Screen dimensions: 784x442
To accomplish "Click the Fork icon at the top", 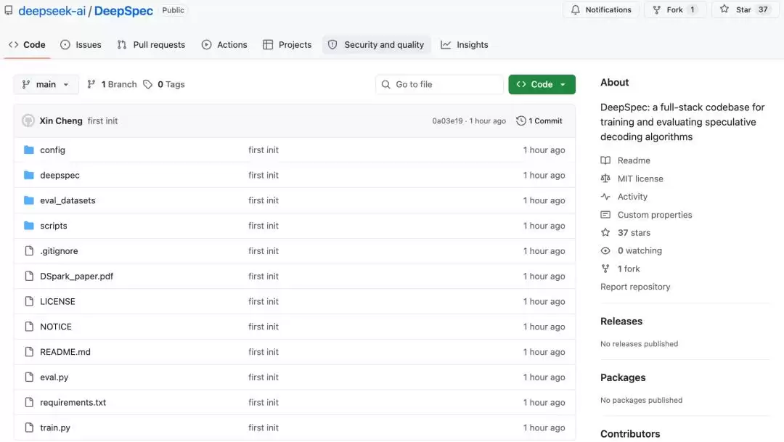I will 656,9.
